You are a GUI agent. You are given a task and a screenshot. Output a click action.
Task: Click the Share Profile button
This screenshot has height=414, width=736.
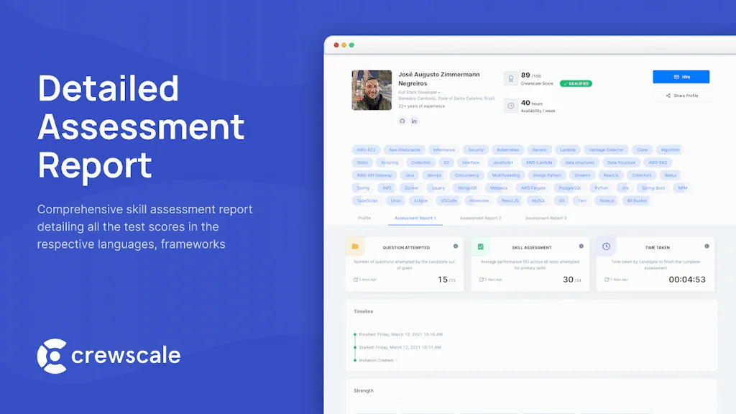[x=681, y=96]
